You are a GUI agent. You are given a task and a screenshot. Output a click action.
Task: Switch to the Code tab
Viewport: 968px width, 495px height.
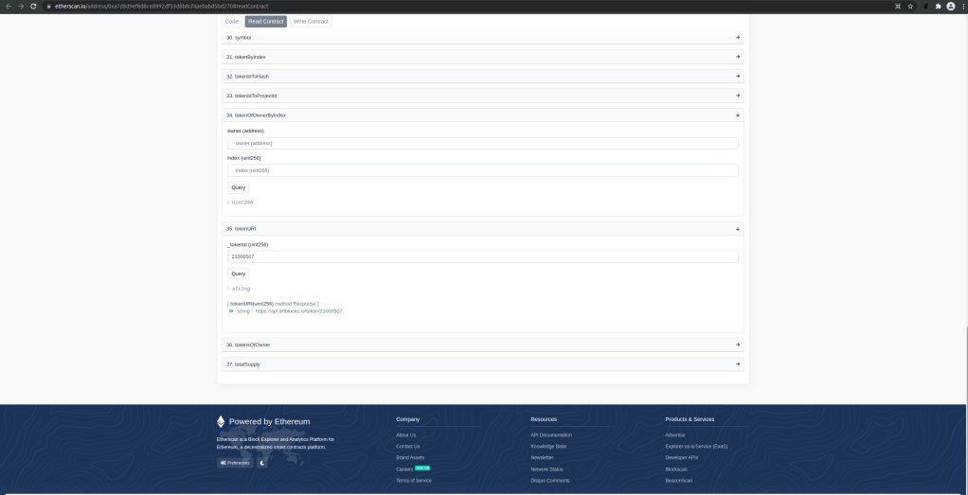[231, 21]
